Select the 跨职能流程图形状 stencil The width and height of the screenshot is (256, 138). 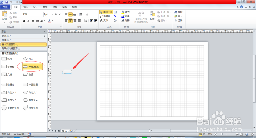coord(23,48)
